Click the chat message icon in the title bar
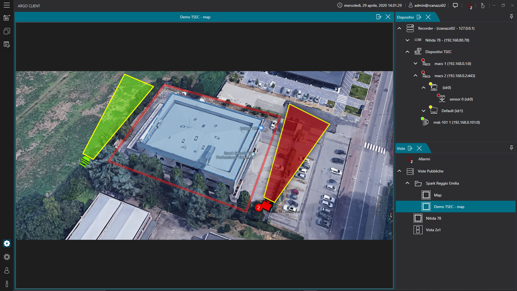The height and width of the screenshot is (291, 517). (456, 5)
